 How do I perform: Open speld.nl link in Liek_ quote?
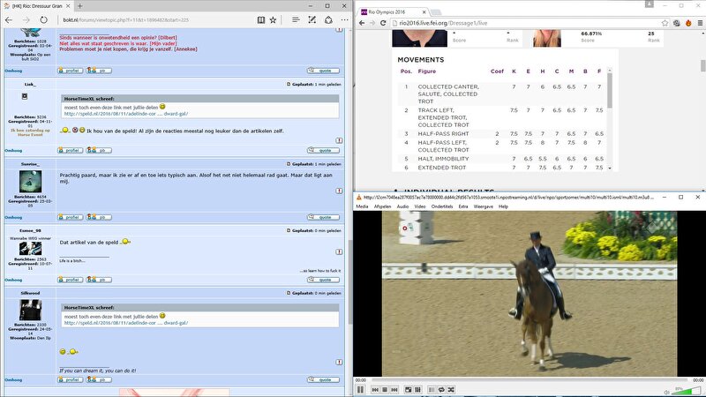point(126,114)
